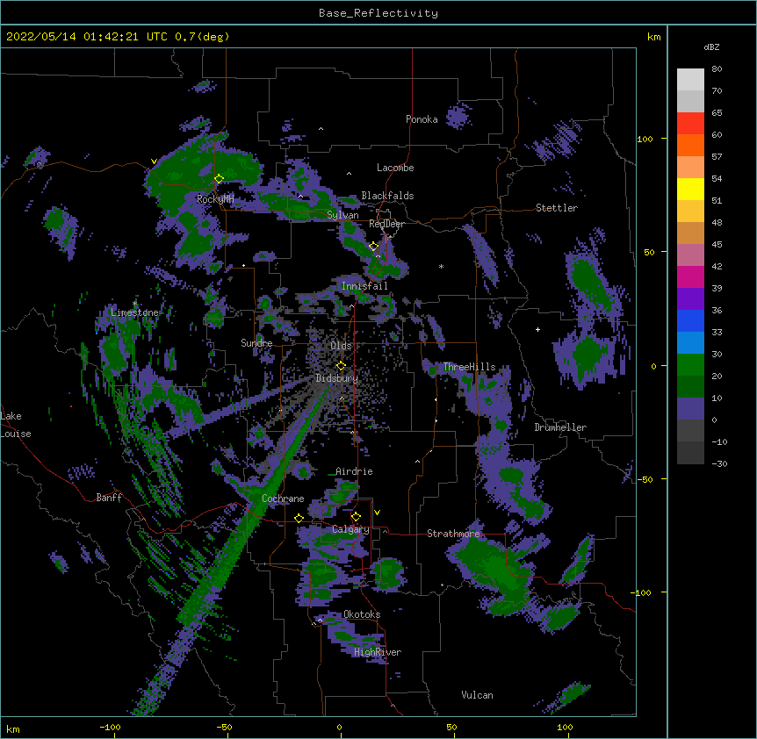This screenshot has height=739, width=757.
Task: Click the Sundre town label
Action: [256, 343]
